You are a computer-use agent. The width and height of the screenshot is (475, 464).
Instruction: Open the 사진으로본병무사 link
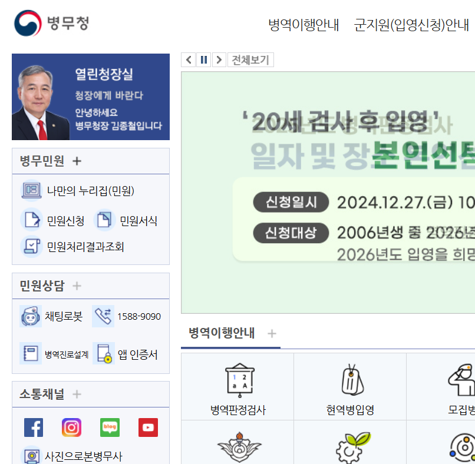coord(84,456)
